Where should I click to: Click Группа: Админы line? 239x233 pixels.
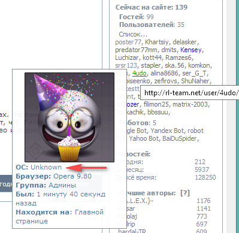[x=46, y=185]
